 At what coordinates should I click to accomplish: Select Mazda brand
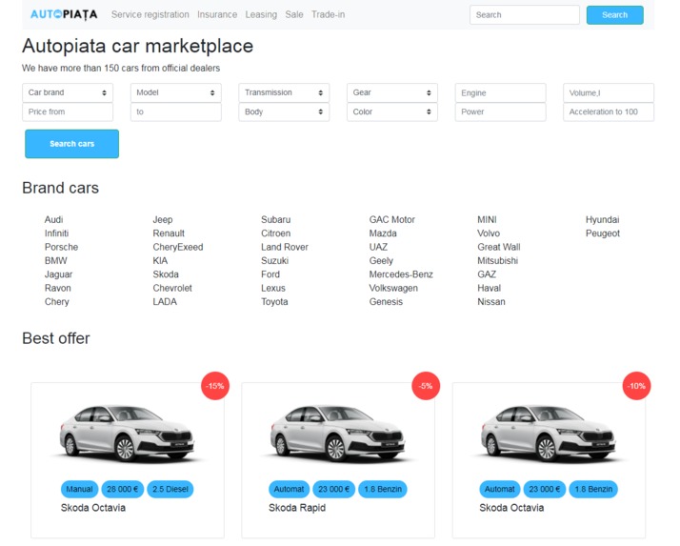383,233
